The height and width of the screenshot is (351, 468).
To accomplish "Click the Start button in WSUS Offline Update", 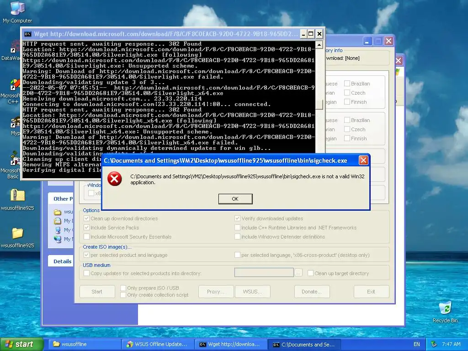I will tap(97, 292).
